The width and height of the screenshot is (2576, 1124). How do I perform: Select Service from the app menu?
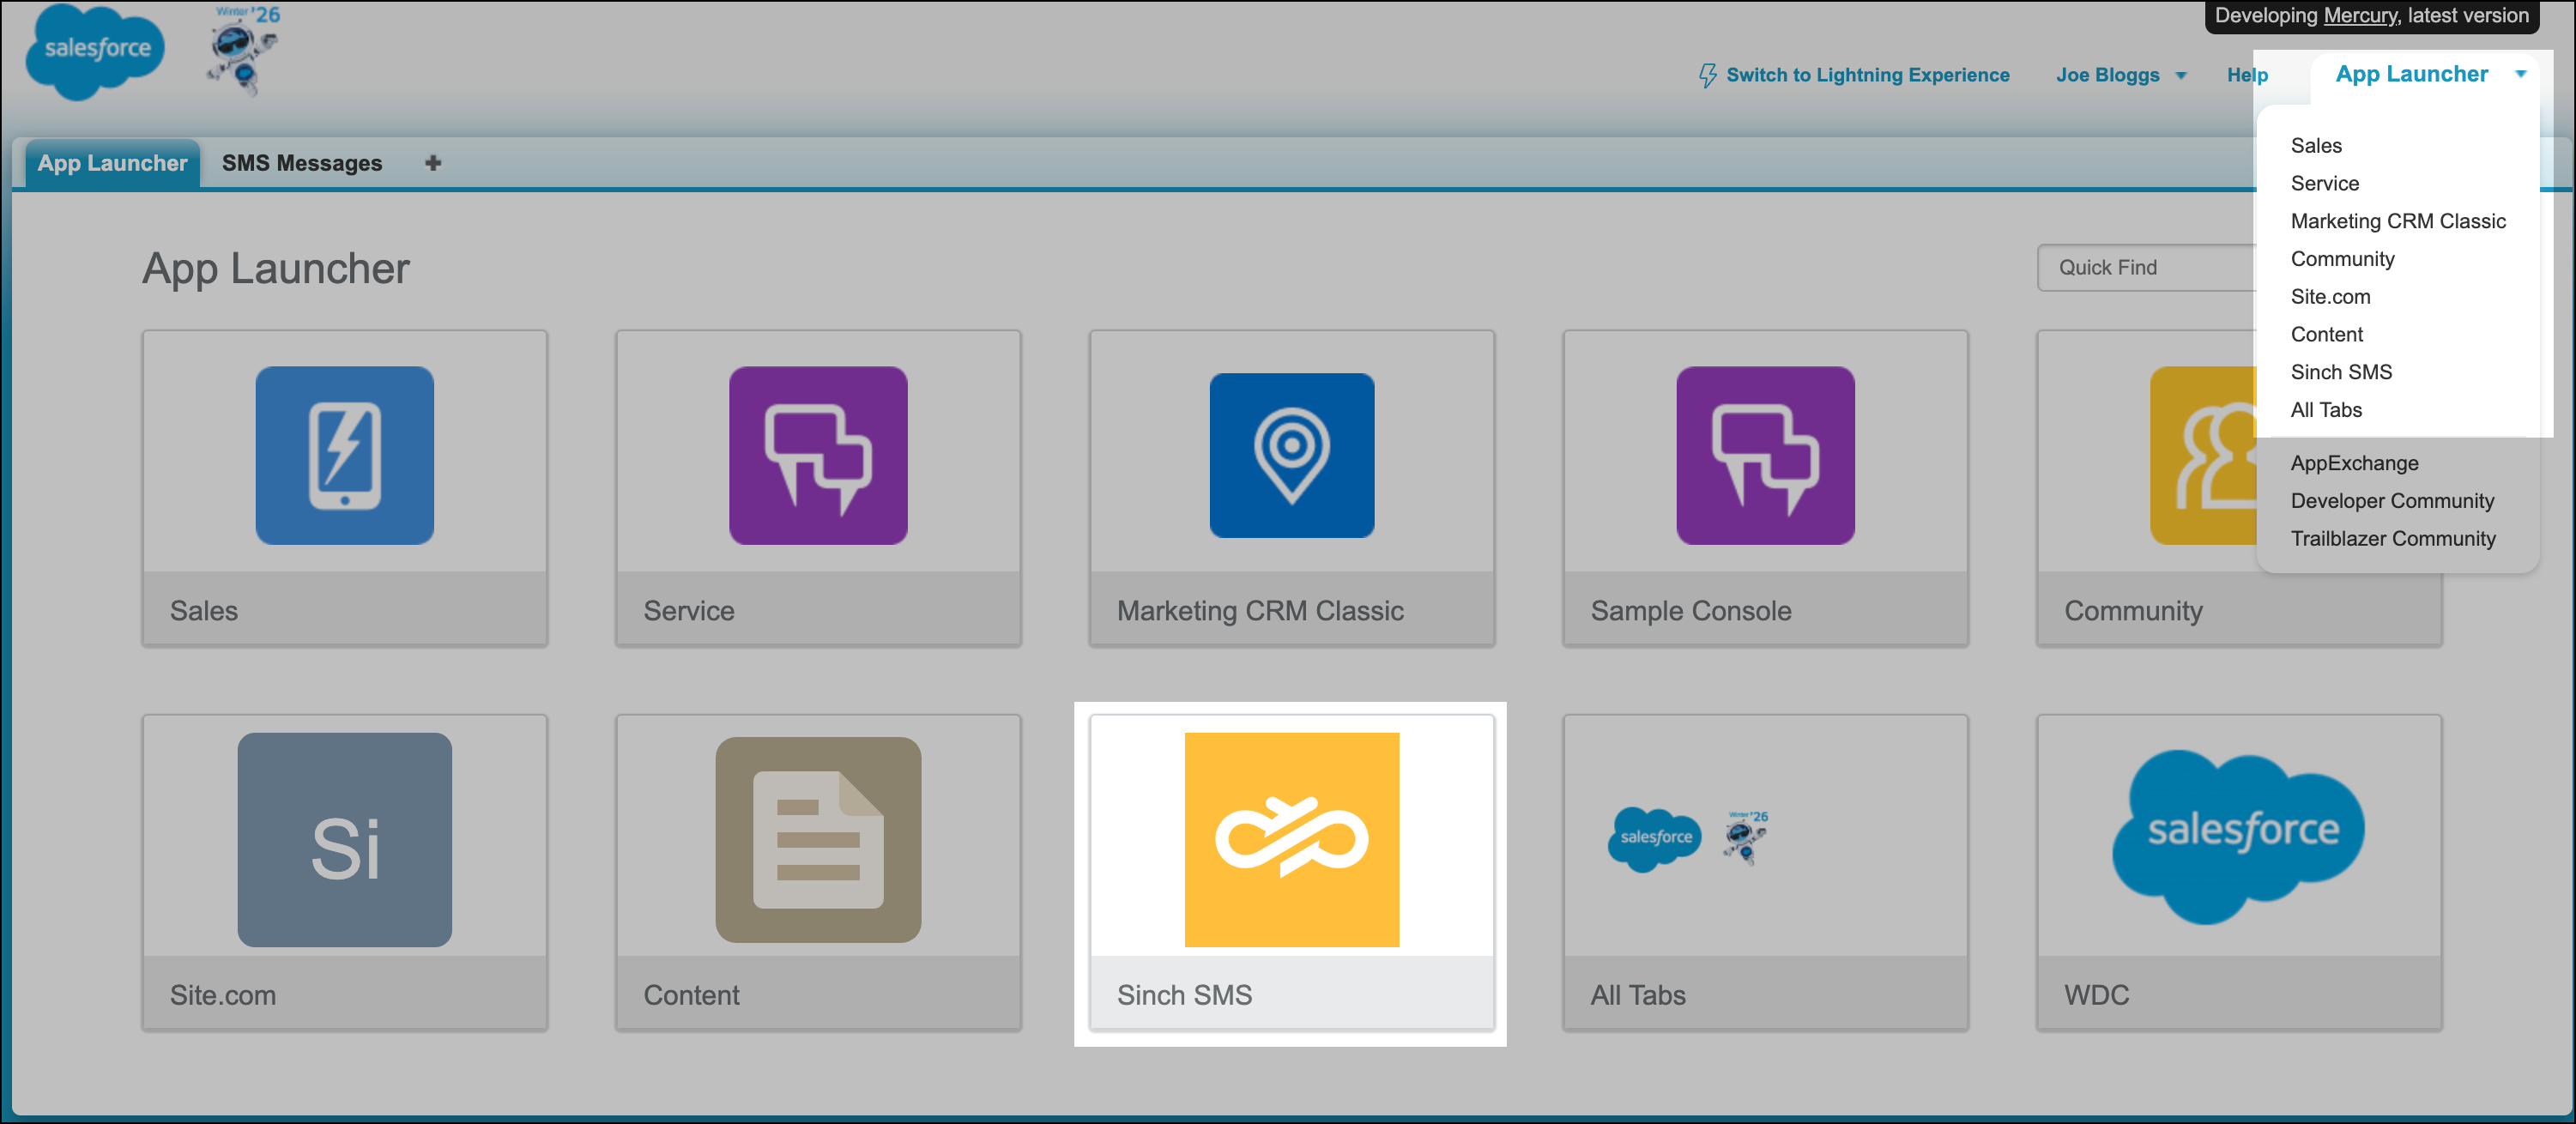pos(2325,184)
